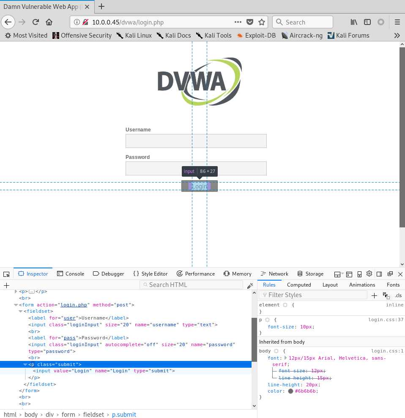
Task: Switch to Computed styles tab
Action: pos(299,285)
